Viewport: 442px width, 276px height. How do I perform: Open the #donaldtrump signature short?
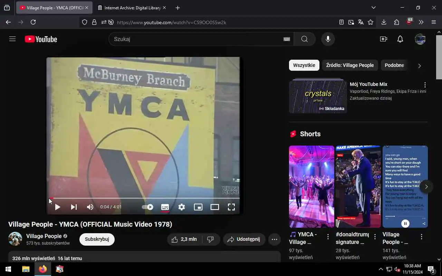358,187
